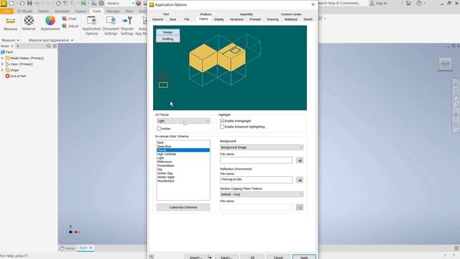Toggle the Amber checkbox
The height and width of the screenshot is (259, 460).
(x=159, y=129)
